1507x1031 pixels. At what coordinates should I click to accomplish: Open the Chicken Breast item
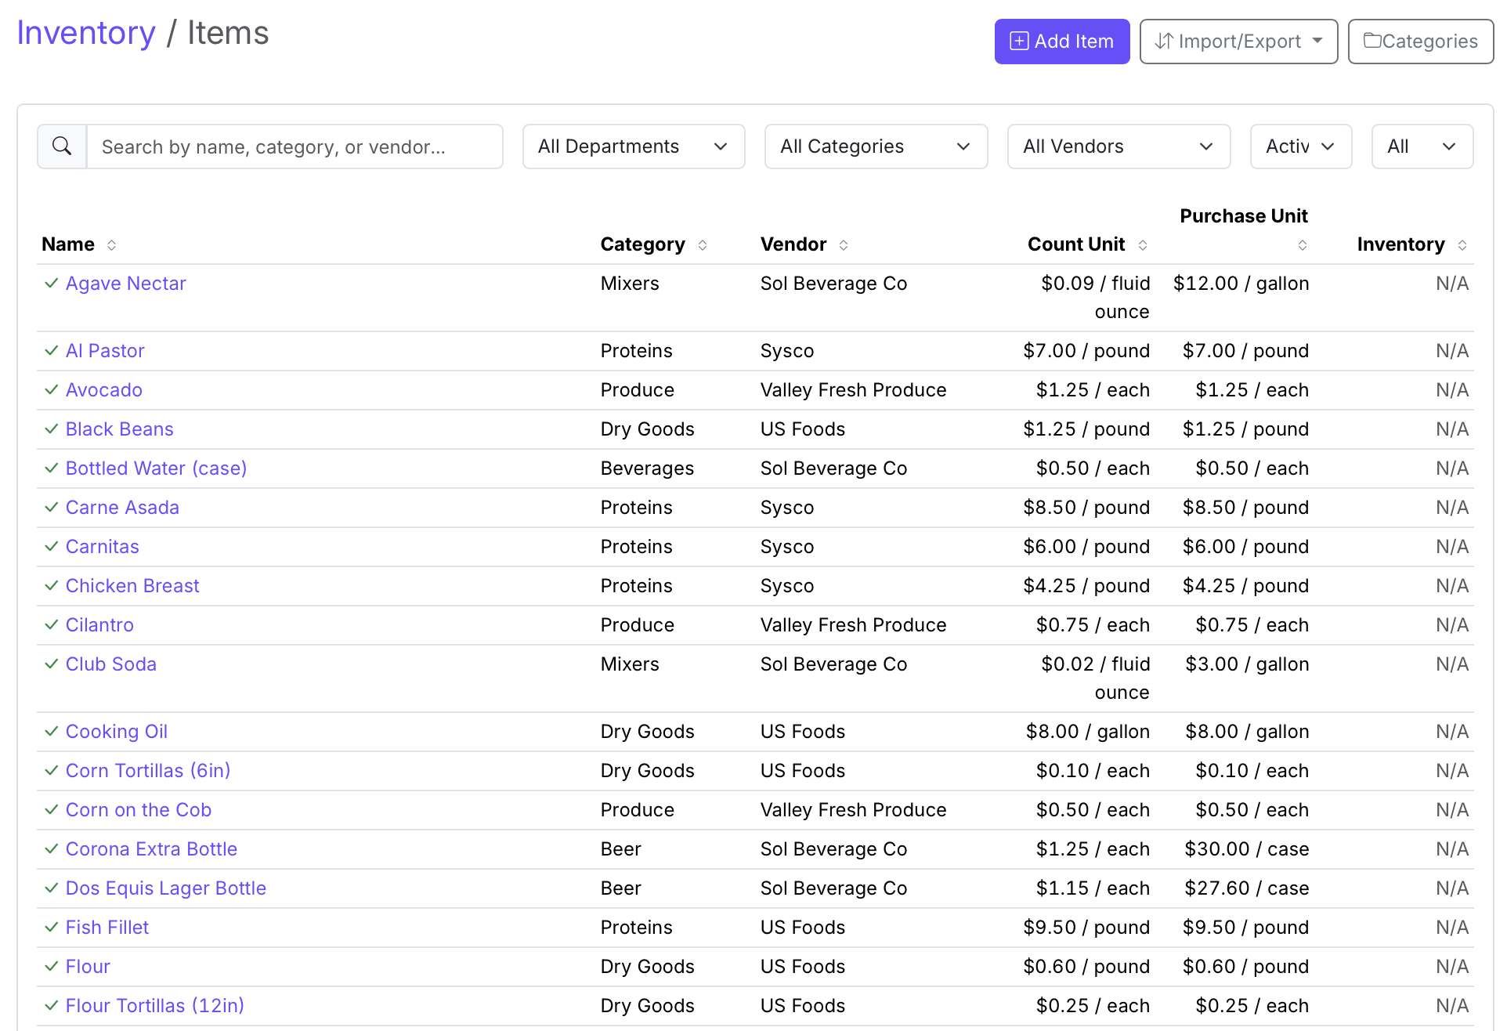132,586
